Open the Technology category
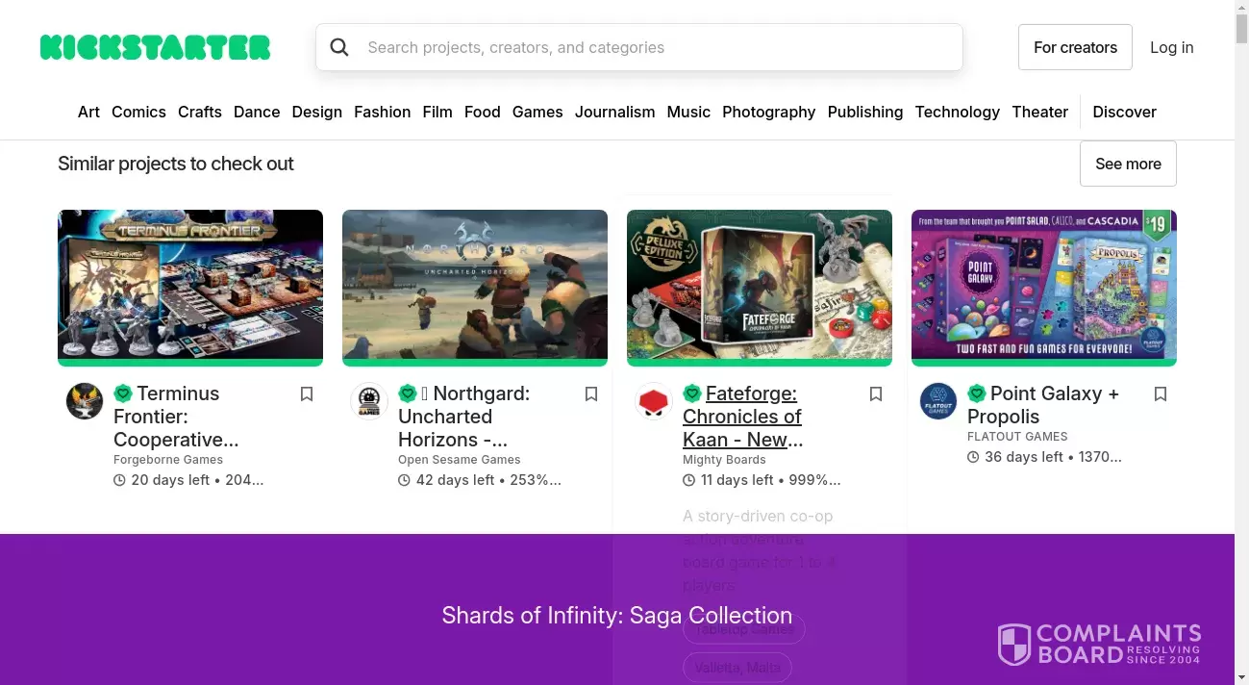 click(958, 112)
